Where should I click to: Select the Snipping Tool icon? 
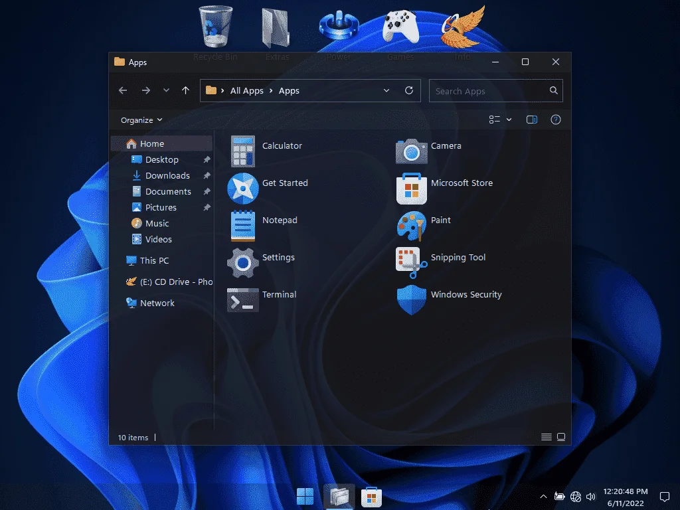point(411,263)
